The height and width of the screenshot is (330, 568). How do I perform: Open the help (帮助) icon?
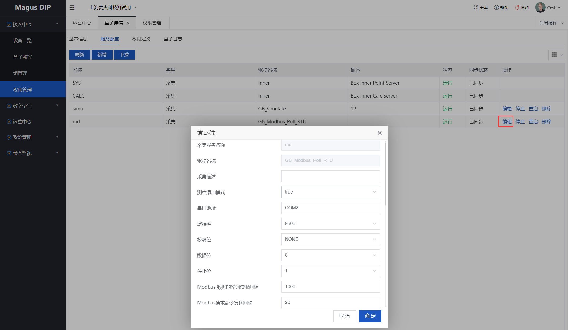[496, 8]
